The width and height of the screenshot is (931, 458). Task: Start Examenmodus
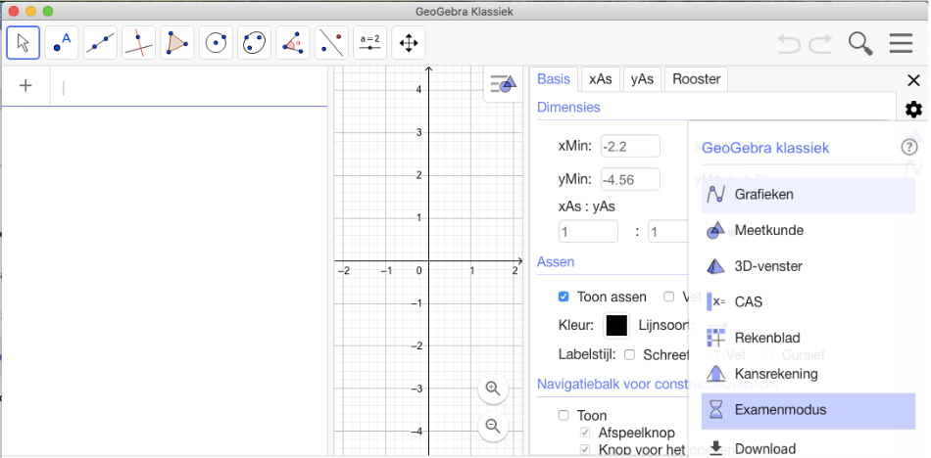click(808, 411)
